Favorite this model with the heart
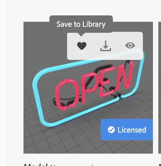 click(82, 46)
